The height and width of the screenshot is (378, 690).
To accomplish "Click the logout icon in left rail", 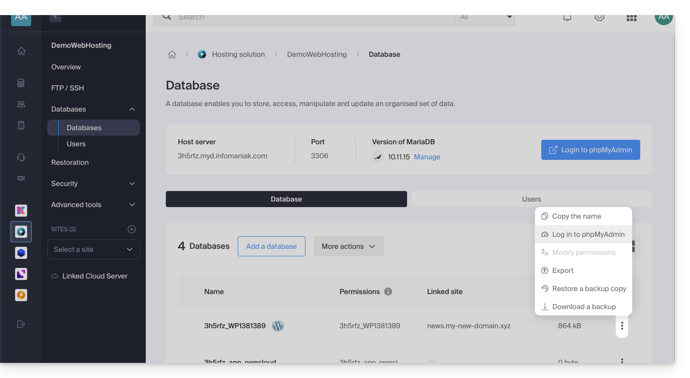I will click(x=21, y=324).
